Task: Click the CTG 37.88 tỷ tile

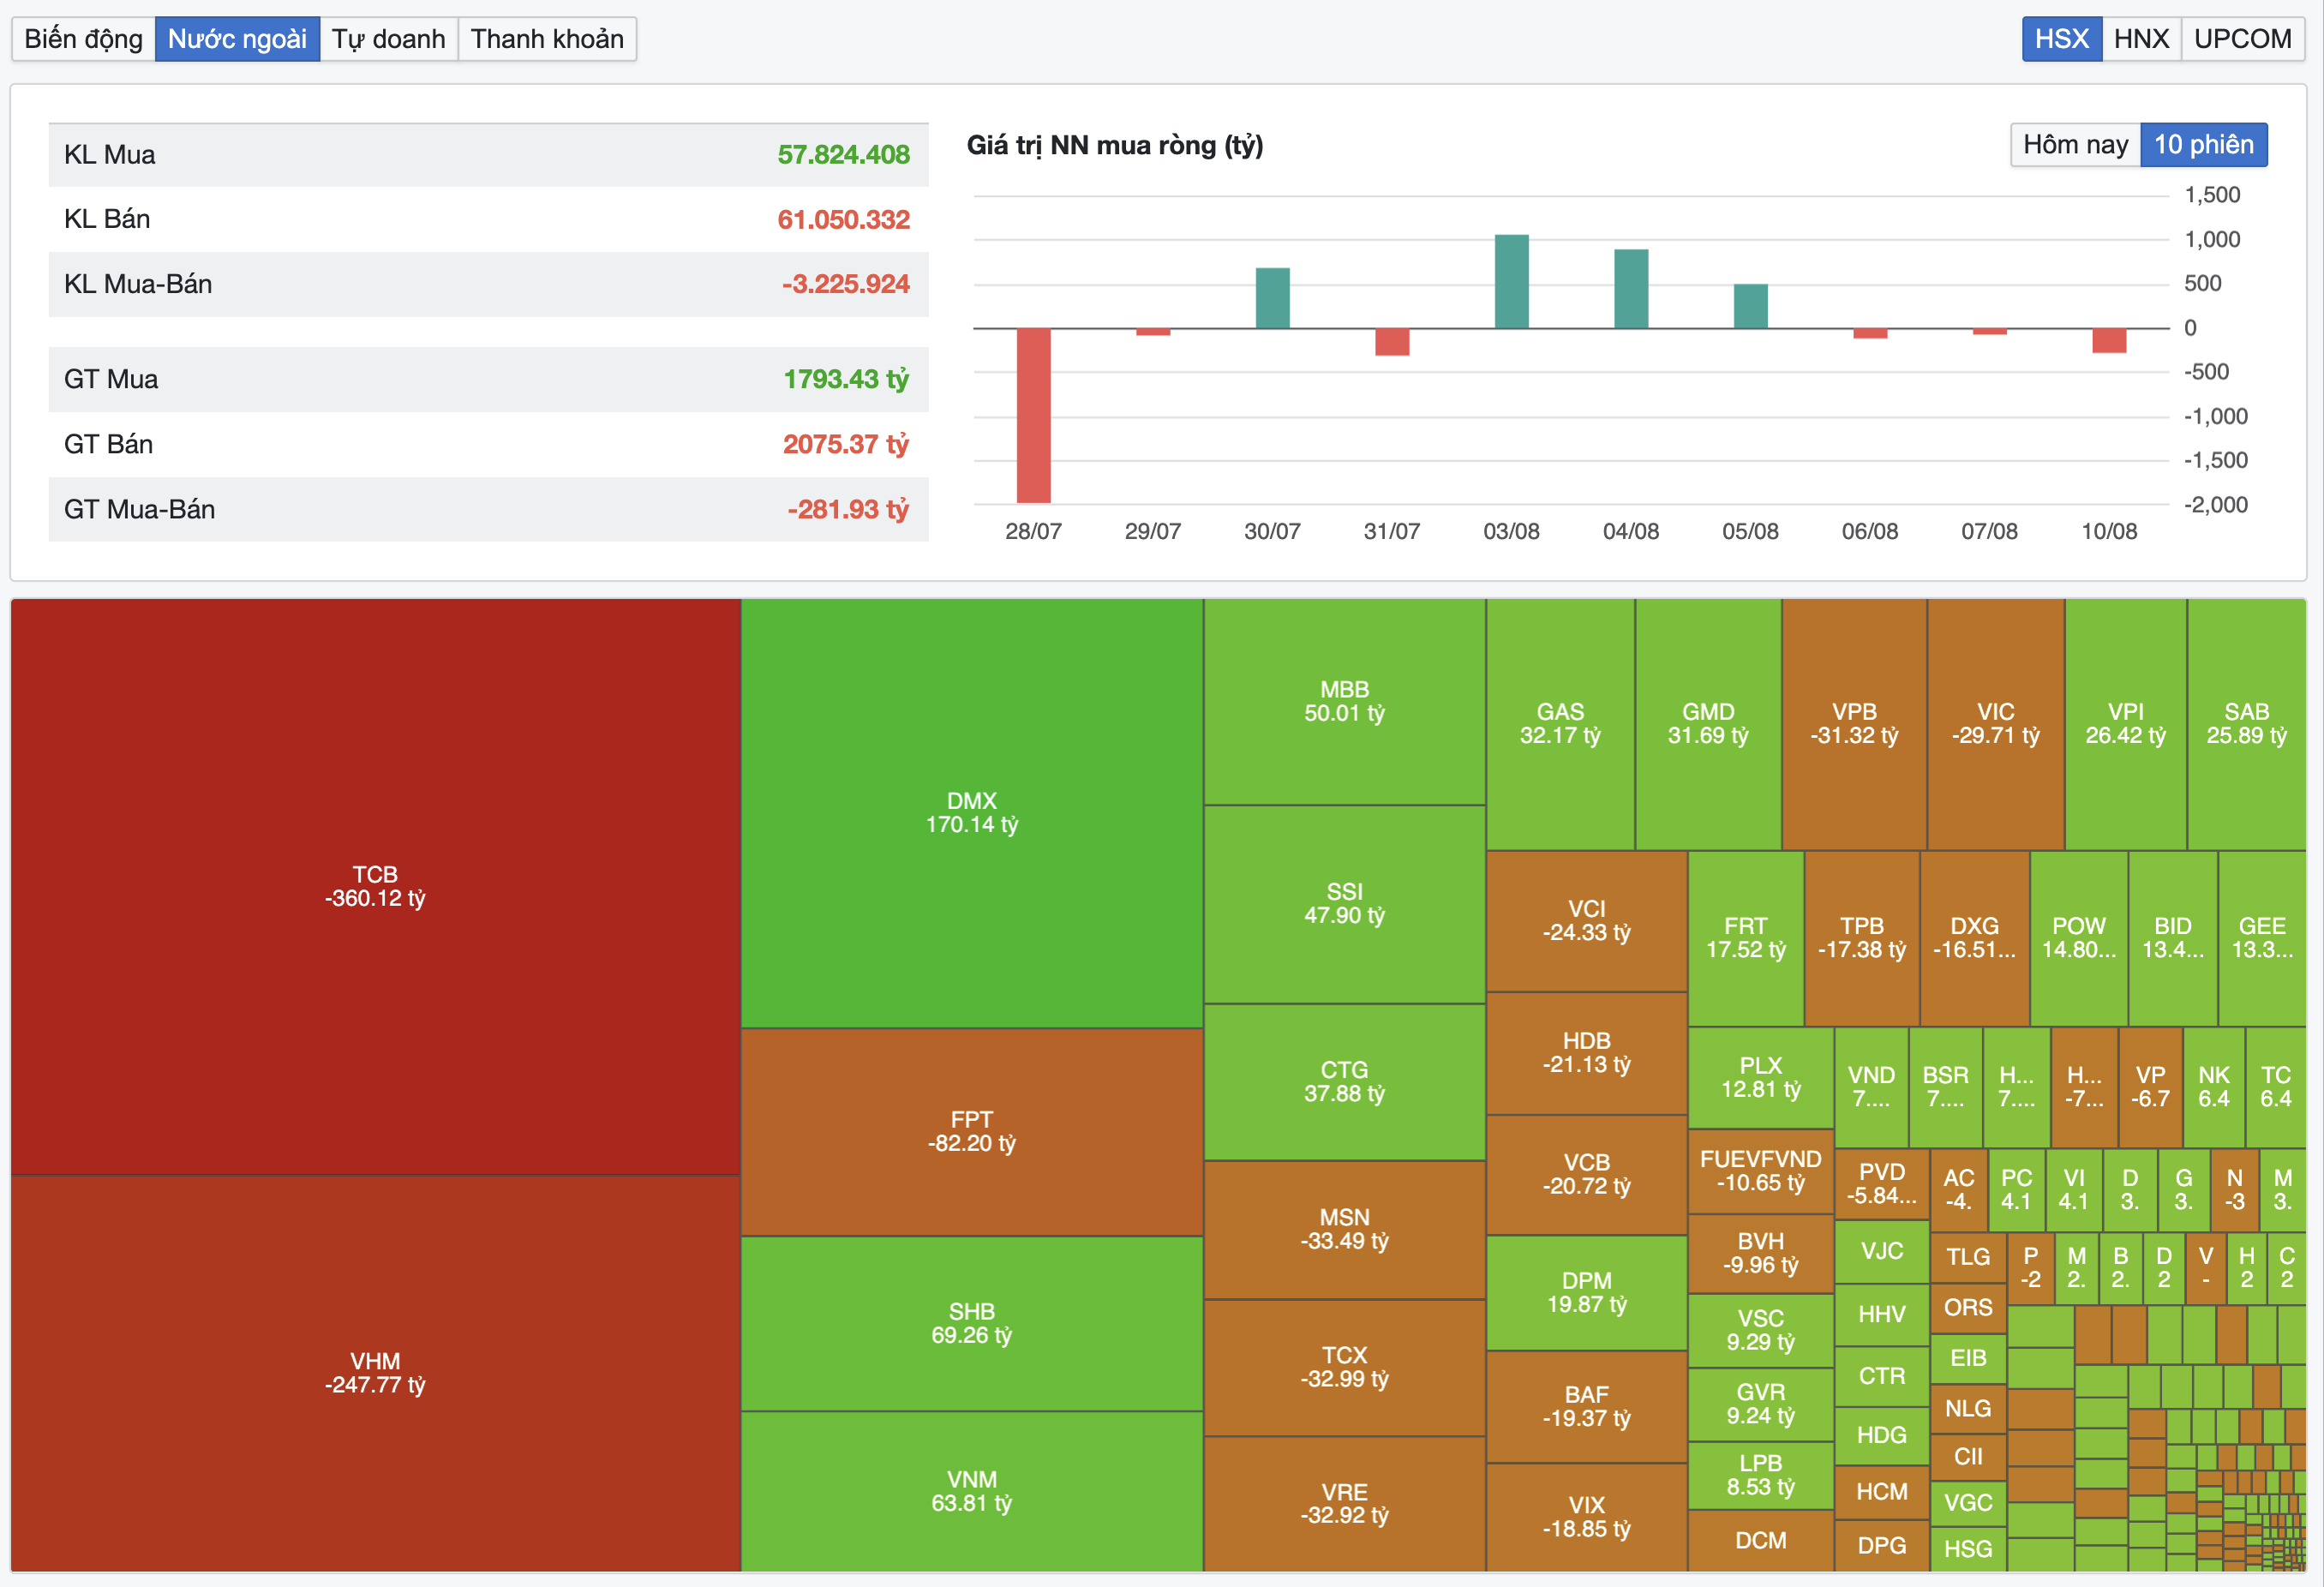Action: pyautogui.click(x=1344, y=1082)
